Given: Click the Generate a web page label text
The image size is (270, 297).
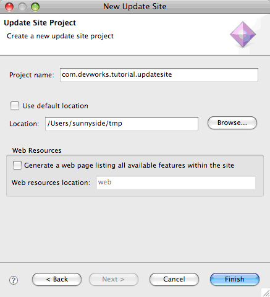Looking at the screenshot, I should (x=129, y=165).
